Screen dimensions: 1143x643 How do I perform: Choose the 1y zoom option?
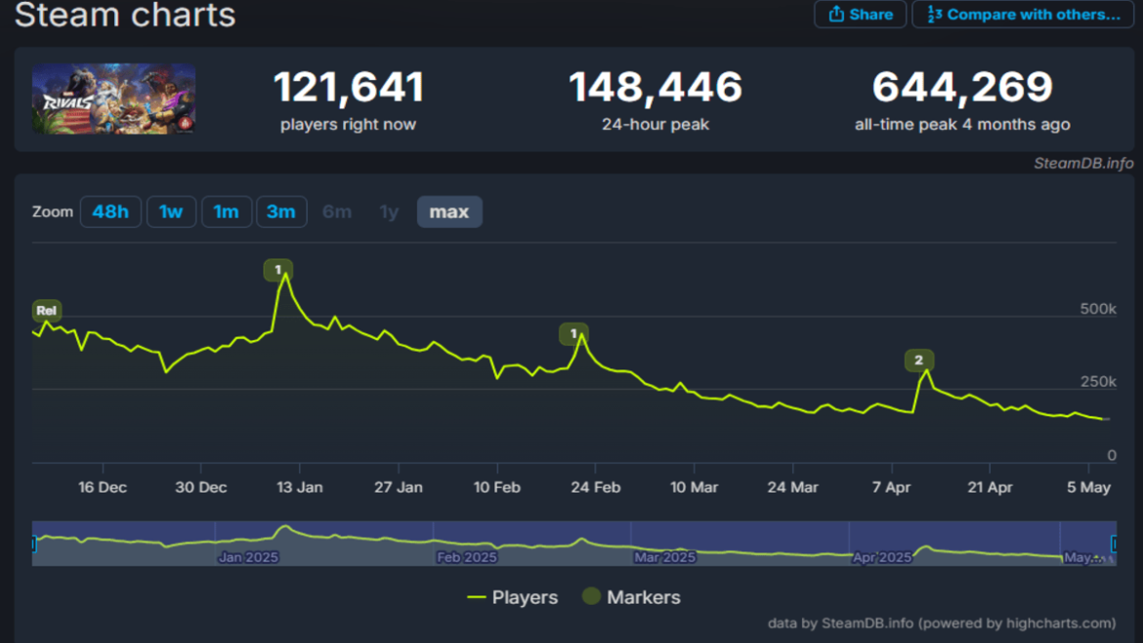click(x=389, y=211)
